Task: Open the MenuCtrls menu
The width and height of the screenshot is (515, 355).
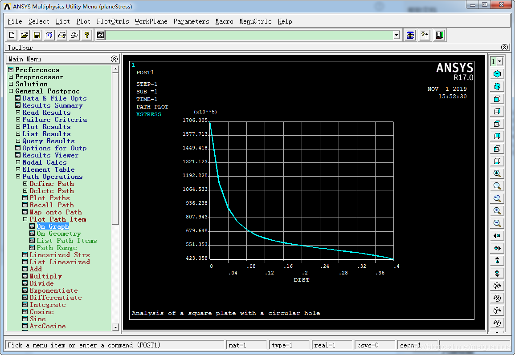Action: pos(255,21)
